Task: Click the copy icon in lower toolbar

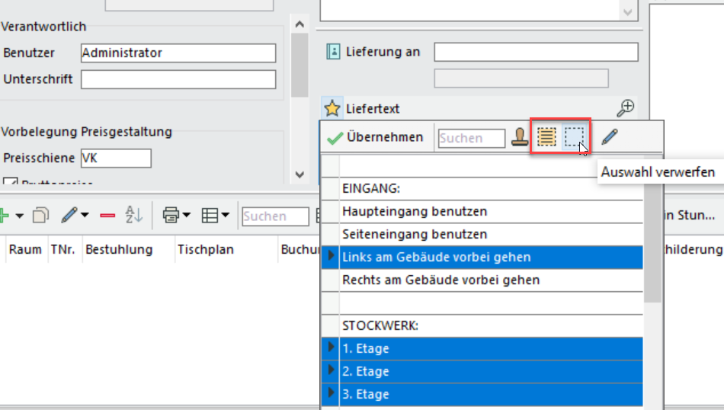Action: coord(40,216)
